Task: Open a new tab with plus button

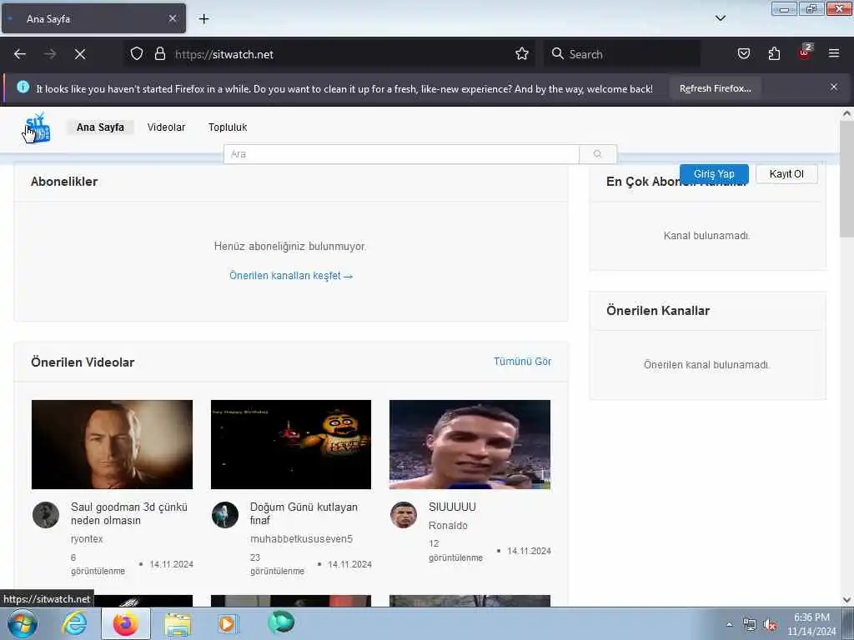Action: 203,19
